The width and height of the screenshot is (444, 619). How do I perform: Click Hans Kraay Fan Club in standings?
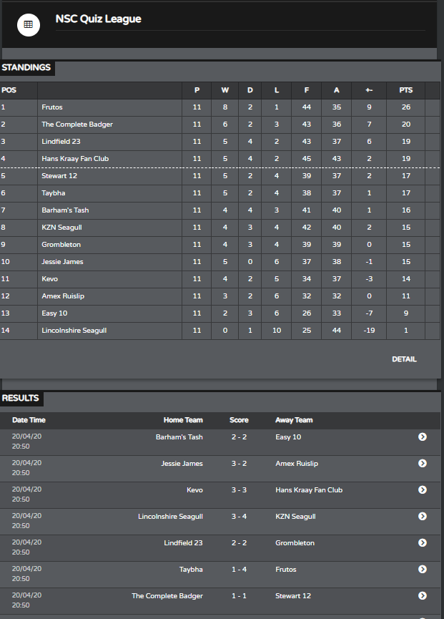coord(75,159)
